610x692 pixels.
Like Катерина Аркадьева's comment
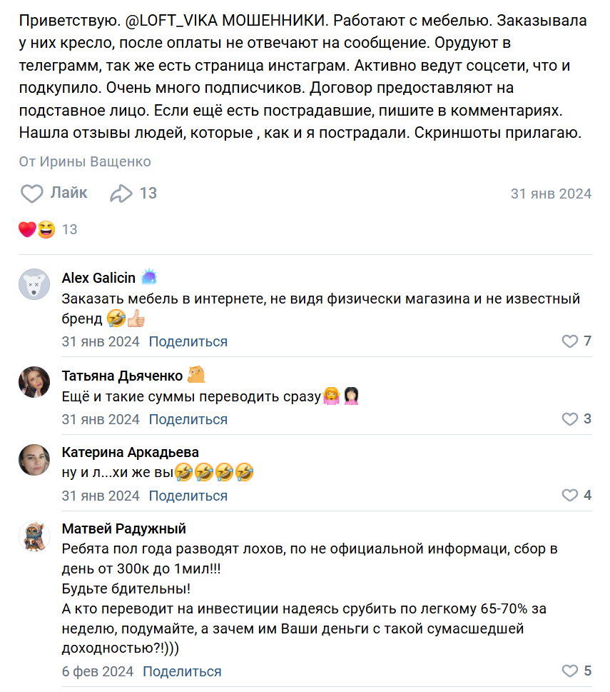pos(569,496)
